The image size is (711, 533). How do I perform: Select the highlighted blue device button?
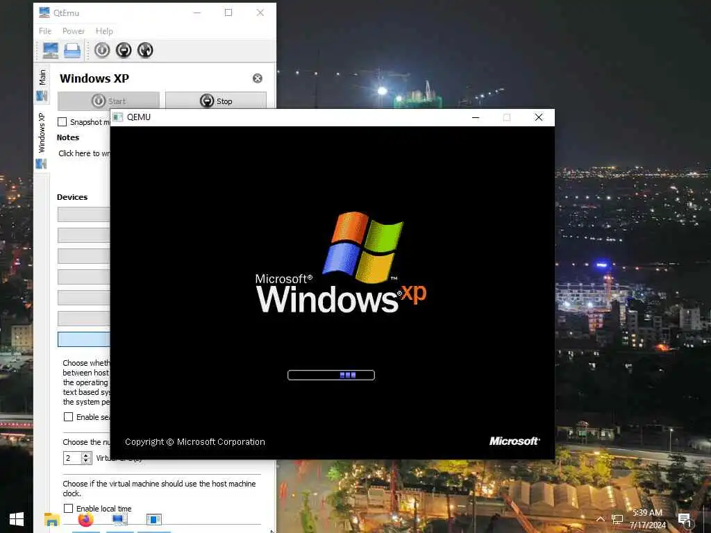pos(84,339)
